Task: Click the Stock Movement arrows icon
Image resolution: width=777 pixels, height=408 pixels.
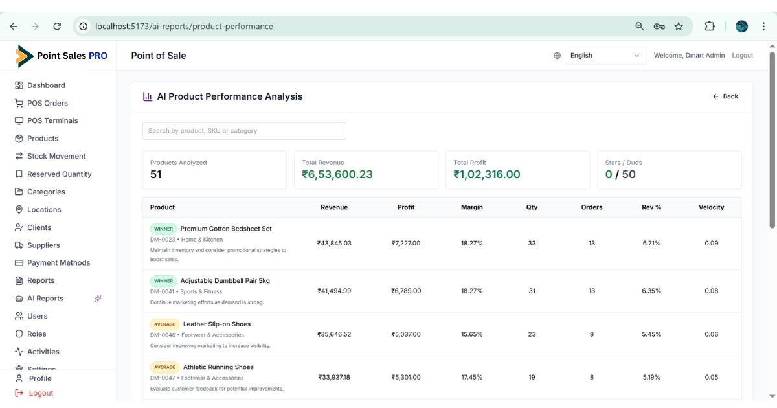Action: click(19, 156)
